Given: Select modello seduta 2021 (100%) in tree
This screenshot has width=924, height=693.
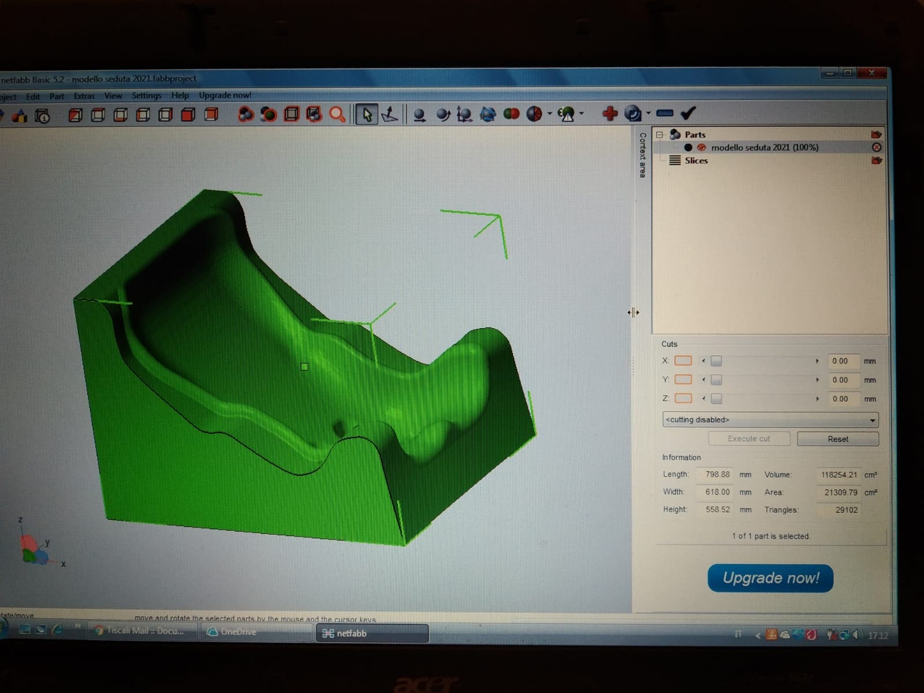Looking at the screenshot, I should tap(765, 147).
